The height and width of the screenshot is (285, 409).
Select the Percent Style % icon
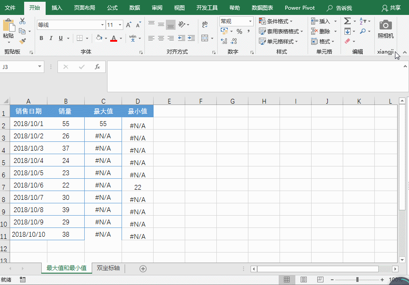click(x=239, y=31)
